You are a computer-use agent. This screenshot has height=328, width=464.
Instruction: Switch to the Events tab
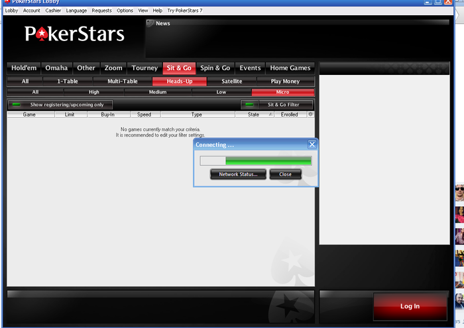tap(250, 68)
